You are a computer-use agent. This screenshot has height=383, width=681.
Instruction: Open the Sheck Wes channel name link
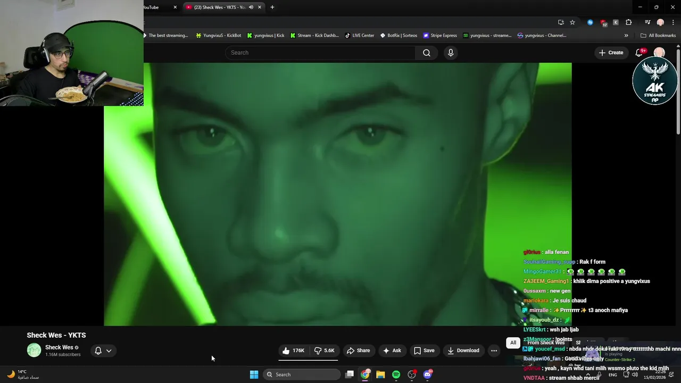pyautogui.click(x=59, y=347)
